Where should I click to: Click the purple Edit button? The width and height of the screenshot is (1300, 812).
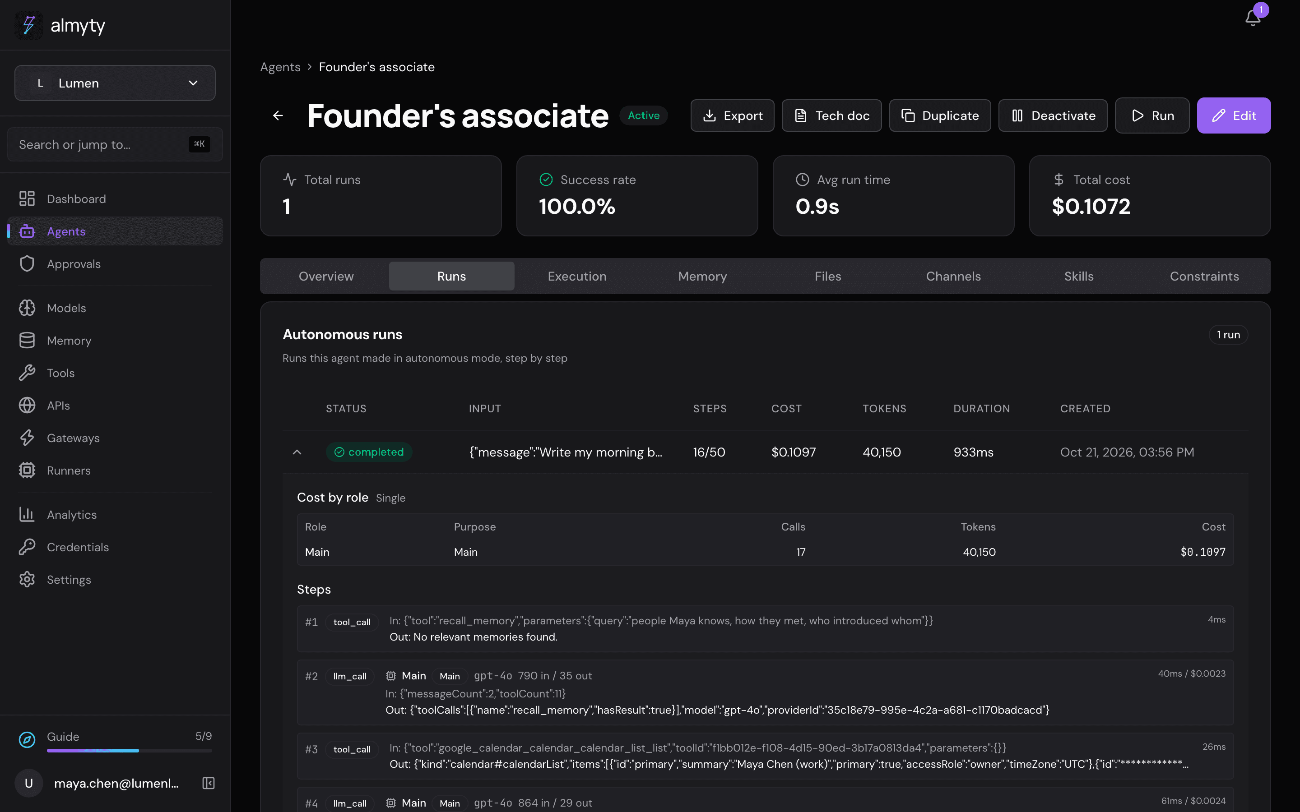[x=1233, y=115]
